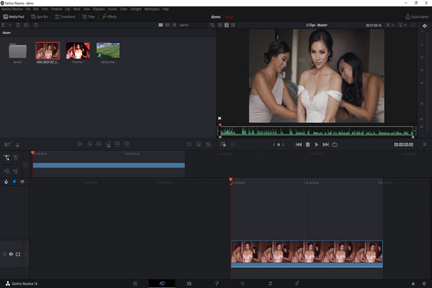Click the Search field in media pool

pyautogui.click(x=192, y=25)
